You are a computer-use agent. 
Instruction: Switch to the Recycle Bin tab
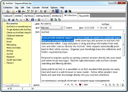(84, 16)
